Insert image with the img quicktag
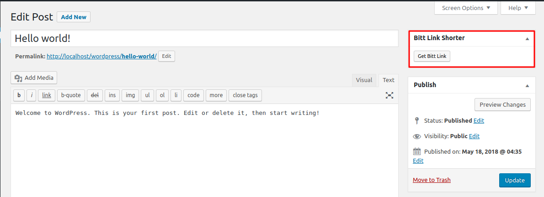The image size is (544, 197). (130, 95)
